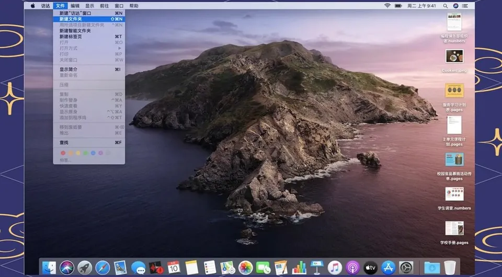This screenshot has width=502, height=277.
Task: Select 学校手册.pages desktop file
Action: click(454, 233)
